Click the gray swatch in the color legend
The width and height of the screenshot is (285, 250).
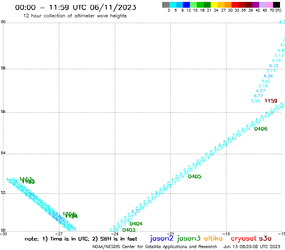pos(166,5)
